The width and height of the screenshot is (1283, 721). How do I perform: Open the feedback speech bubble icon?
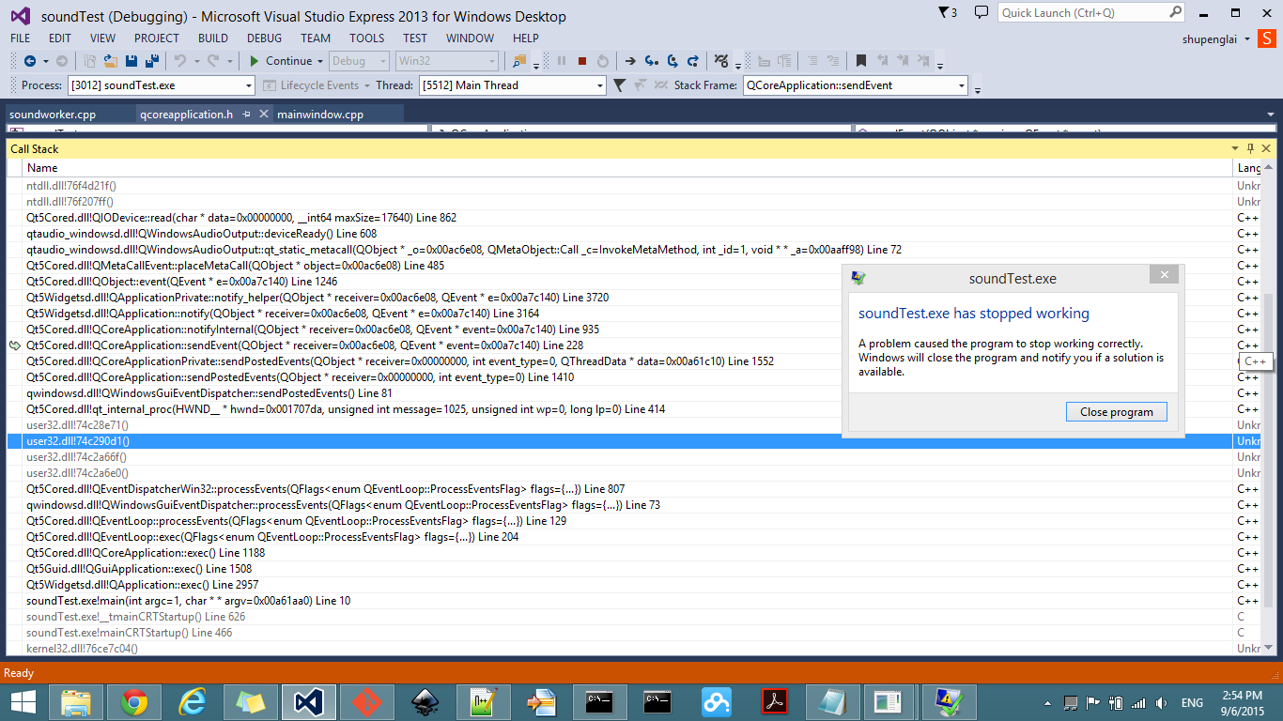tap(982, 12)
